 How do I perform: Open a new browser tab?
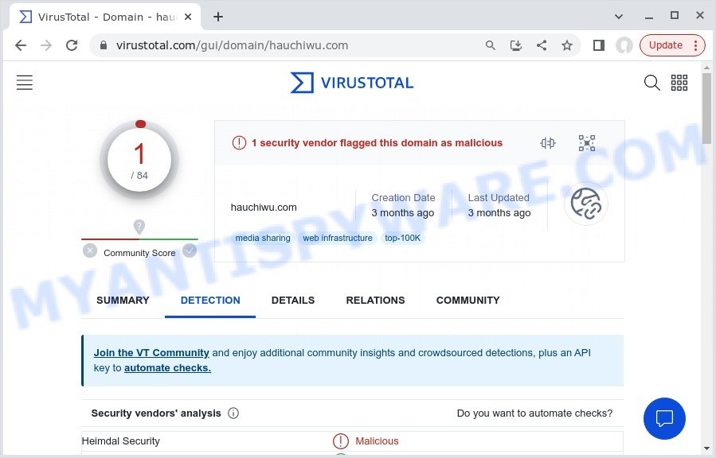coord(218,17)
